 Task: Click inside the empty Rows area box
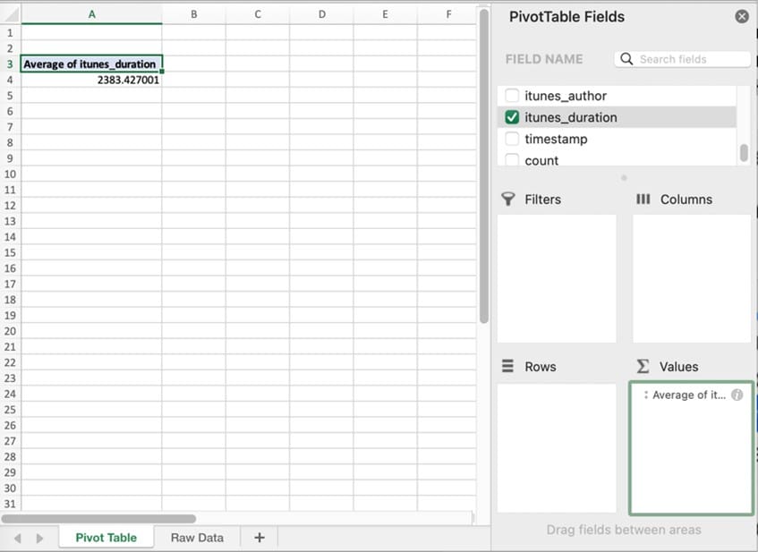557,447
